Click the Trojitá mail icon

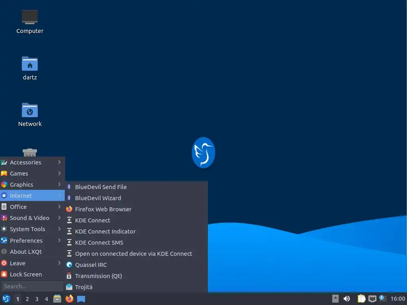[69, 287]
